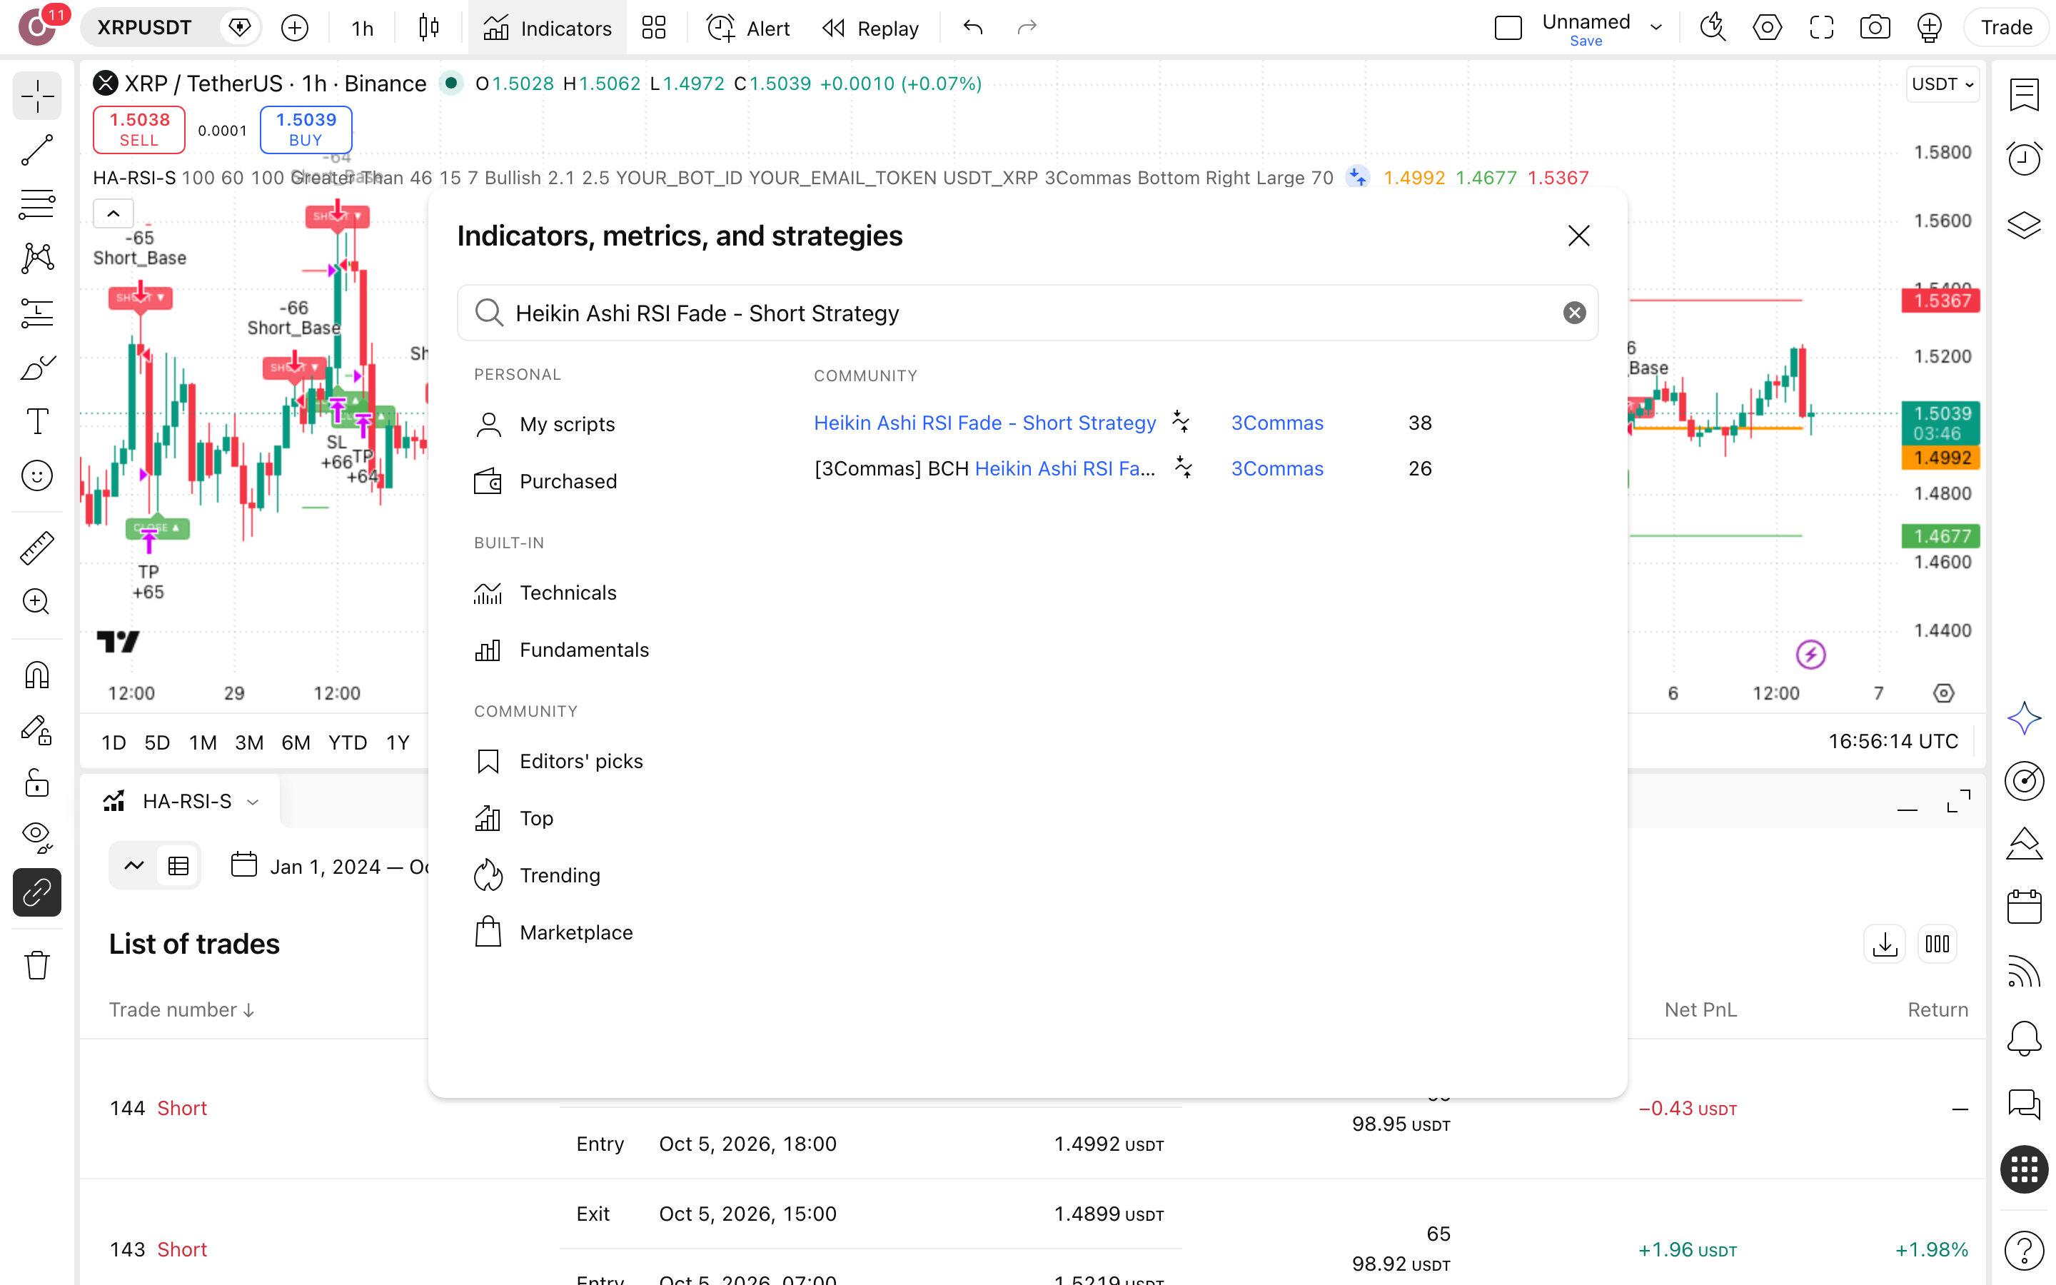The width and height of the screenshot is (2056, 1285).
Task: Open the Replay mode
Action: [870, 29]
